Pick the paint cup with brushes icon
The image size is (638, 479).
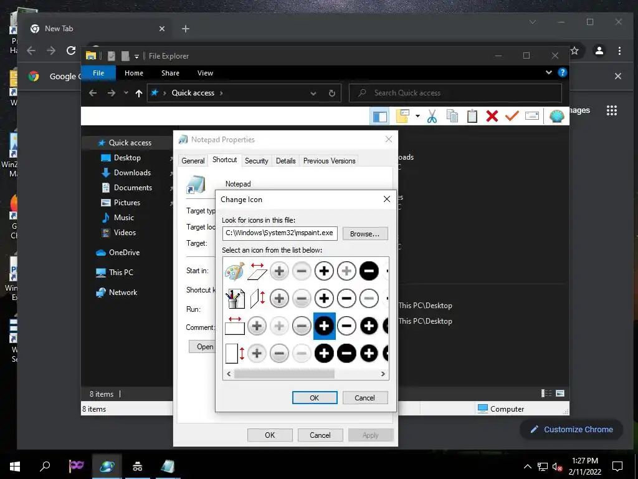click(235, 299)
